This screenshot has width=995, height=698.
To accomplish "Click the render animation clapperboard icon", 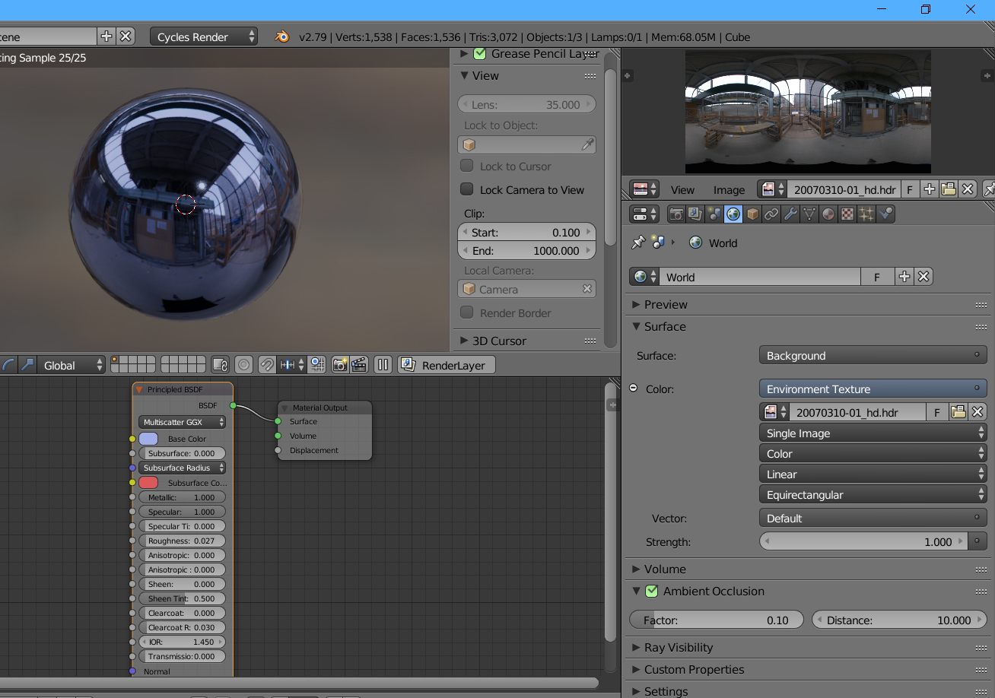I will click(x=359, y=365).
